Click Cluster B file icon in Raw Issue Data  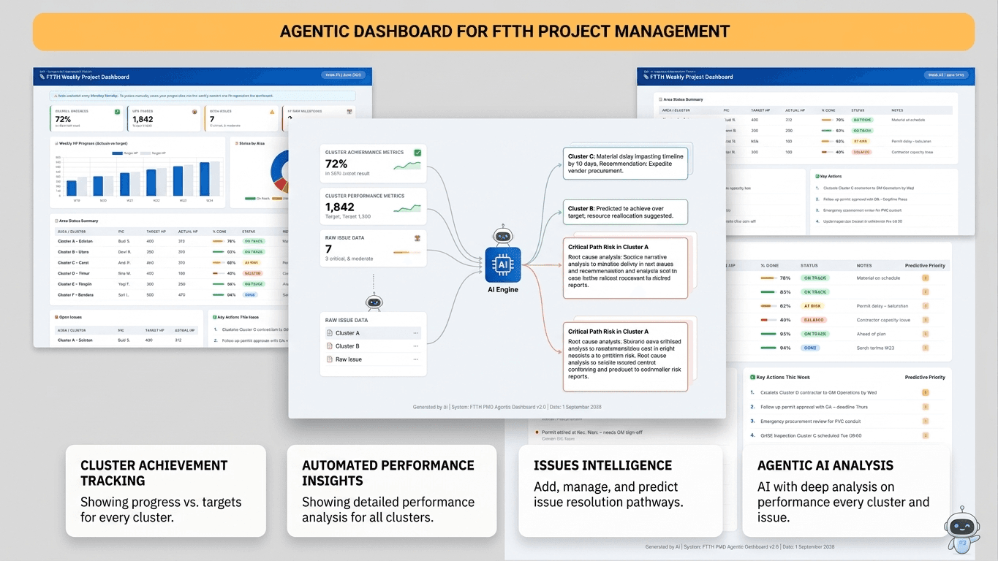[x=330, y=346]
